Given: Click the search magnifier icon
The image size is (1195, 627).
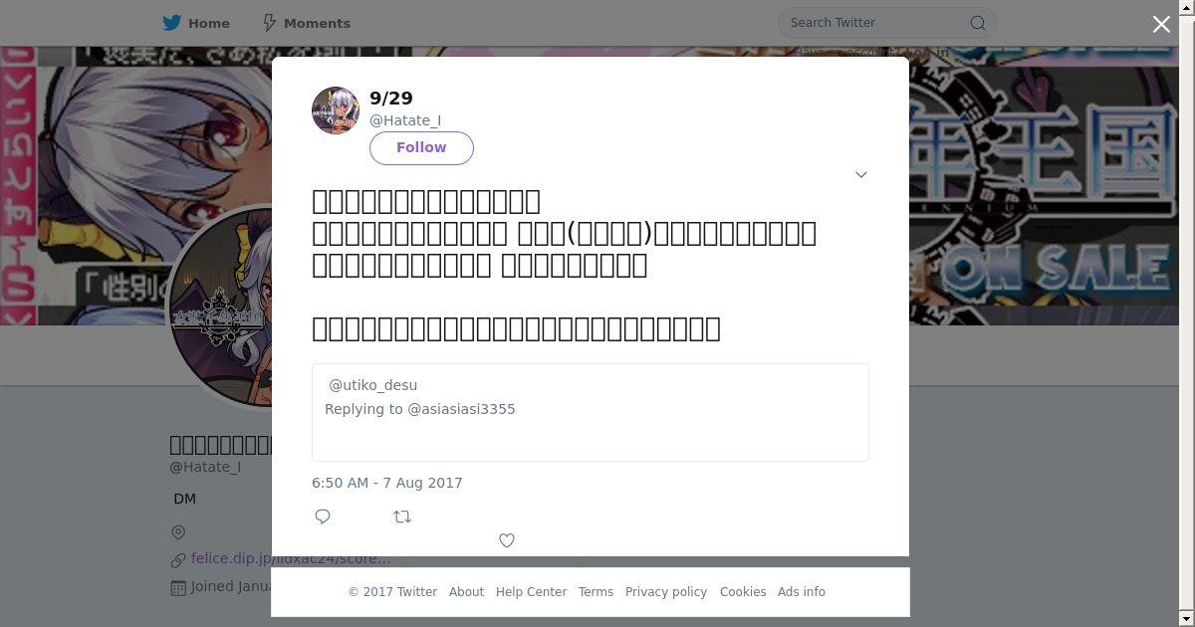Looking at the screenshot, I should tap(978, 23).
